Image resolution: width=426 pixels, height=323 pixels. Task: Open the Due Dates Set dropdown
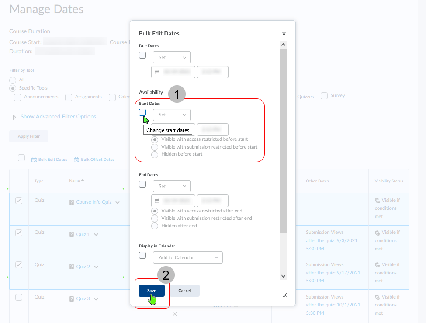172,57
